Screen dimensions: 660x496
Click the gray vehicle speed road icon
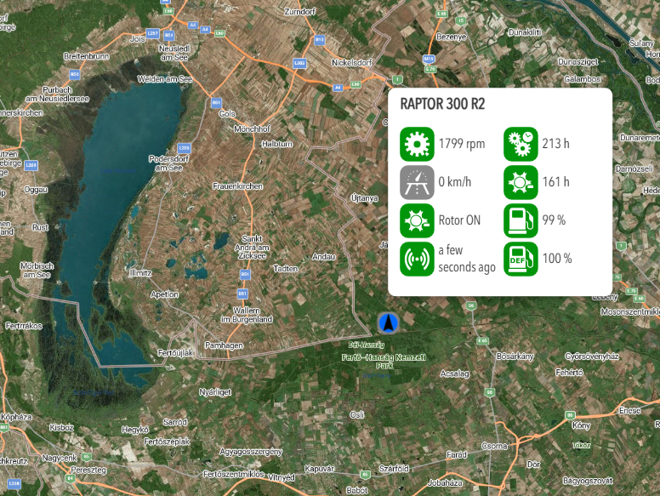tap(417, 182)
